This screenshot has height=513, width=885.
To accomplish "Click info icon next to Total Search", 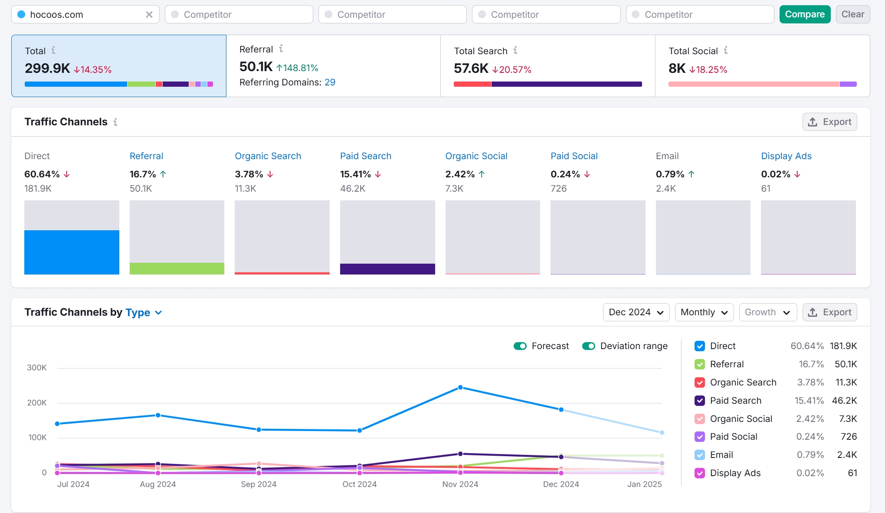I will [515, 50].
